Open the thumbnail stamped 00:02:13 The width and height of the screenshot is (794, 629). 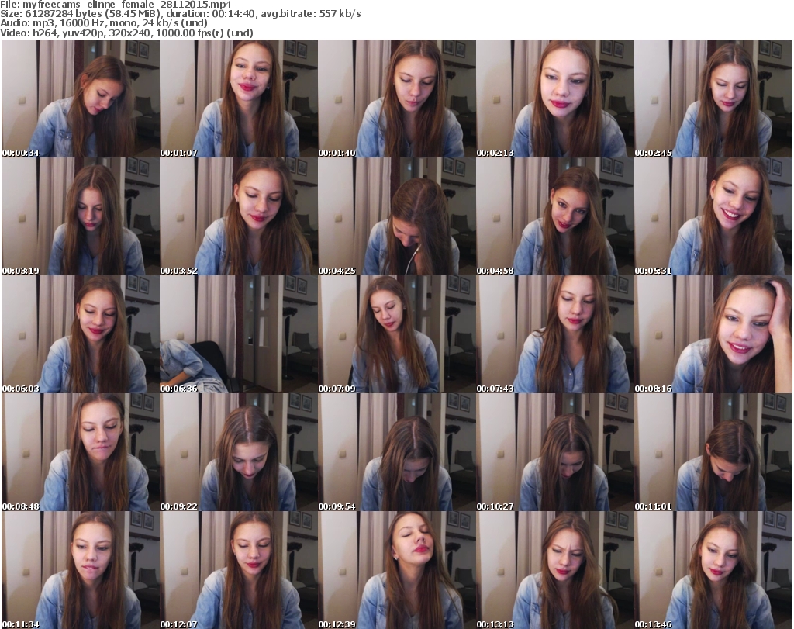pyautogui.click(x=555, y=98)
